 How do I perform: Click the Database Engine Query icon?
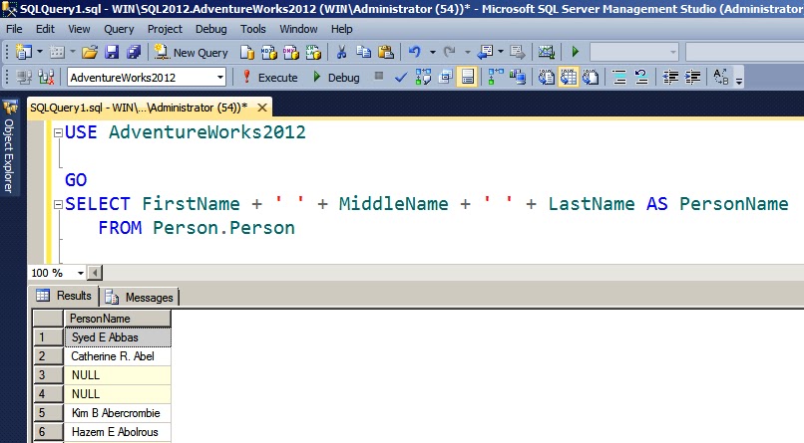247,52
